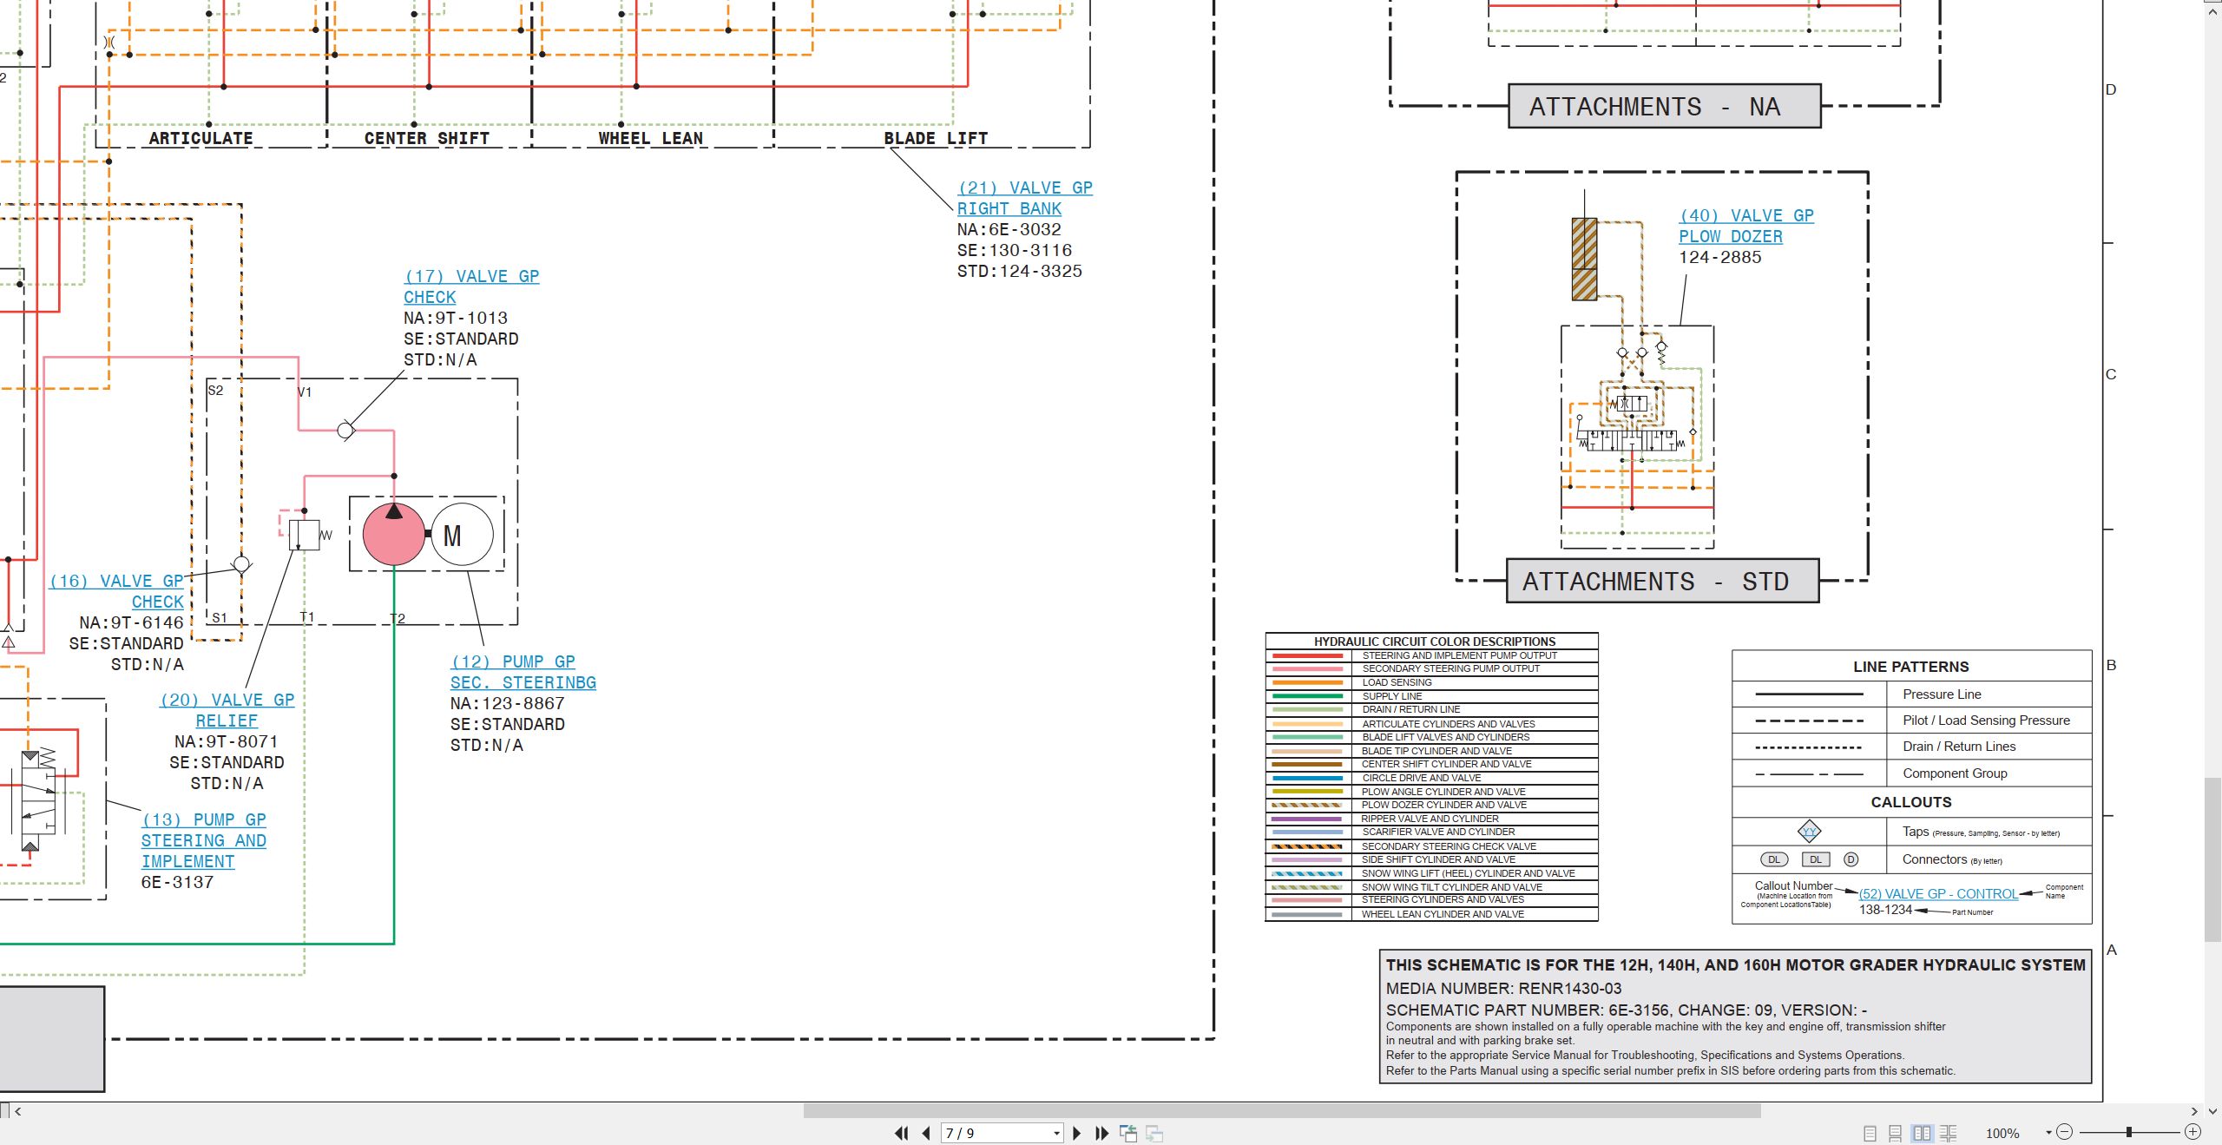This screenshot has height=1145, width=2222.
Task: Click MEDIA NUMBER: RENR1430-03 text
Action: click(1503, 989)
